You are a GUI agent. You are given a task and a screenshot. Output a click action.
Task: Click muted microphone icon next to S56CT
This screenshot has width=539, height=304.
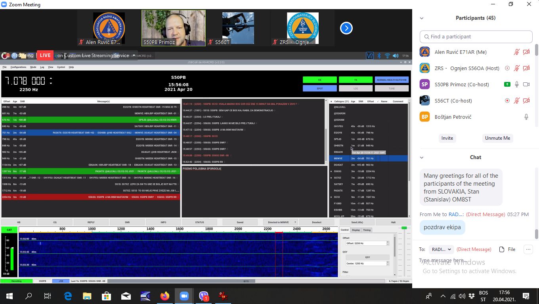coord(516,101)
